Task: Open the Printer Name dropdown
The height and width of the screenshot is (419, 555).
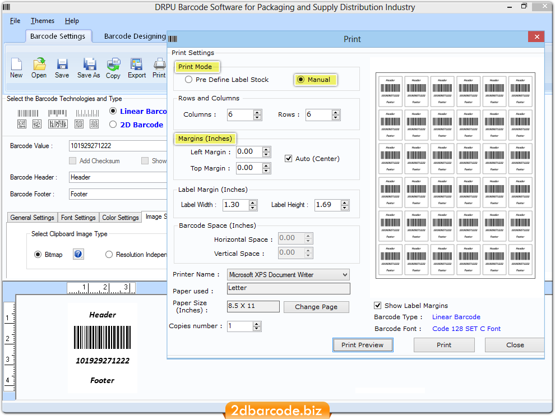Action: click(x=345, y=275)
